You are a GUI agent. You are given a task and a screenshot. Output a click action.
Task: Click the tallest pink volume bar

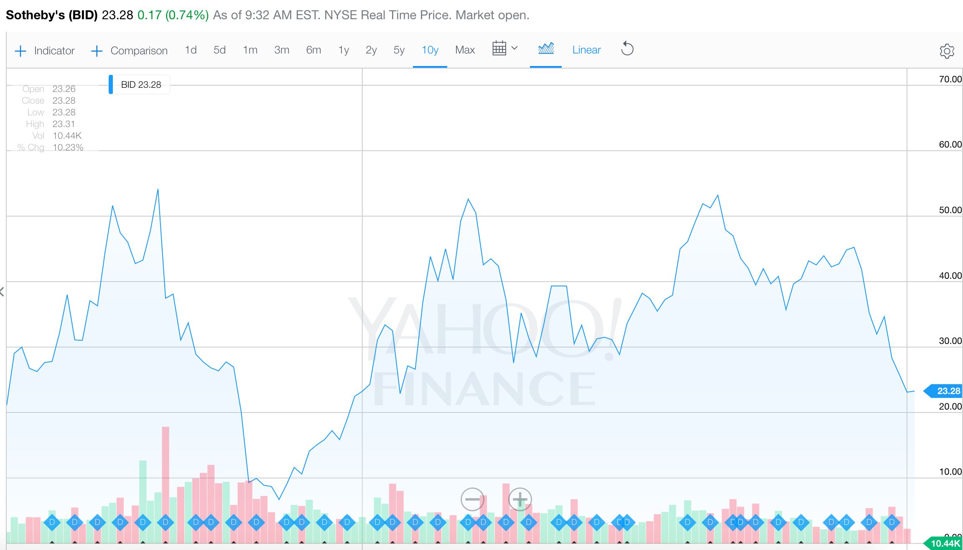click(x=166, y=485)
